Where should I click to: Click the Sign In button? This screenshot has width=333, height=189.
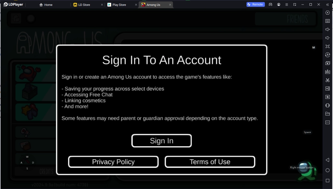click(x=162, y=141)
